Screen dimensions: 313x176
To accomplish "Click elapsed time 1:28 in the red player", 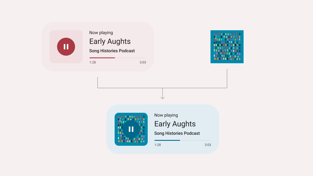I will 93,62.
